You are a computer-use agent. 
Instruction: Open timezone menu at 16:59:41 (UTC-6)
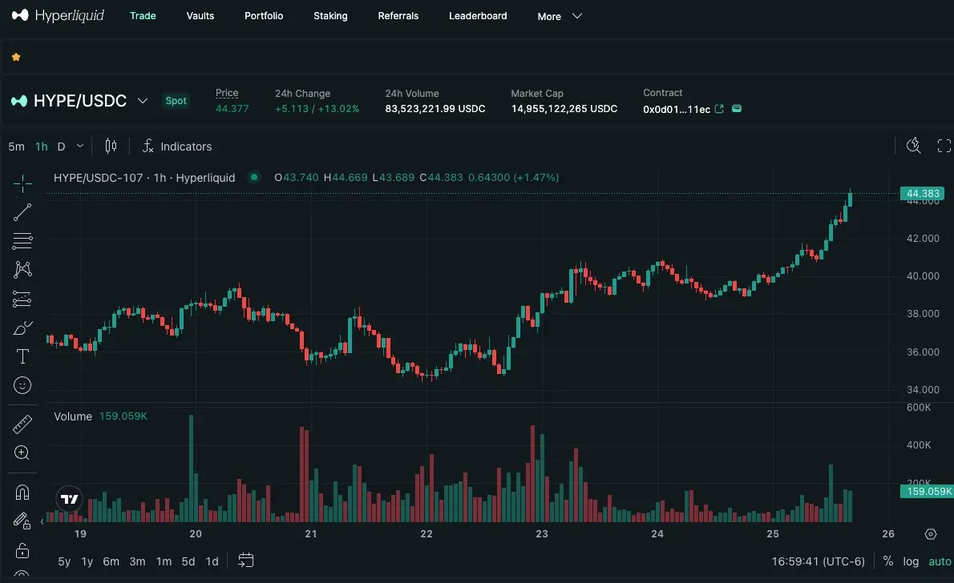(x=818, y=561)
